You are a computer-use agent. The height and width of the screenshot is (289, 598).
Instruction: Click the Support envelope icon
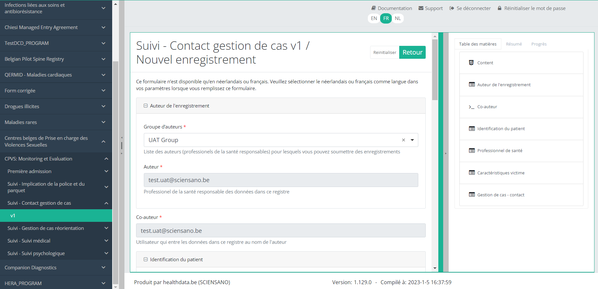[x=421, y=8]
